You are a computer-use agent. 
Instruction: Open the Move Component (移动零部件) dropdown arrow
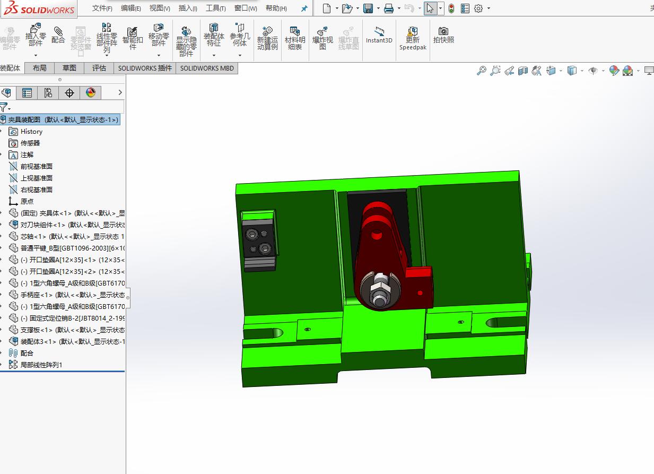coord(159,55)
